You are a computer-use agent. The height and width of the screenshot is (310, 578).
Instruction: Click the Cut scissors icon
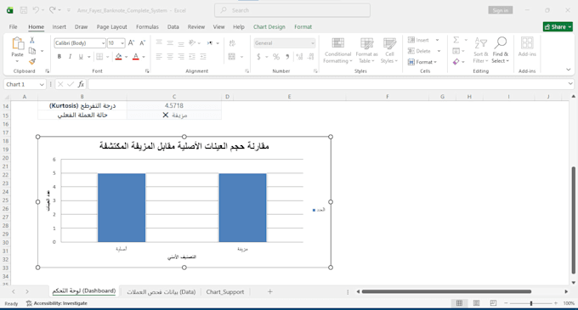(x=32, y=40)
